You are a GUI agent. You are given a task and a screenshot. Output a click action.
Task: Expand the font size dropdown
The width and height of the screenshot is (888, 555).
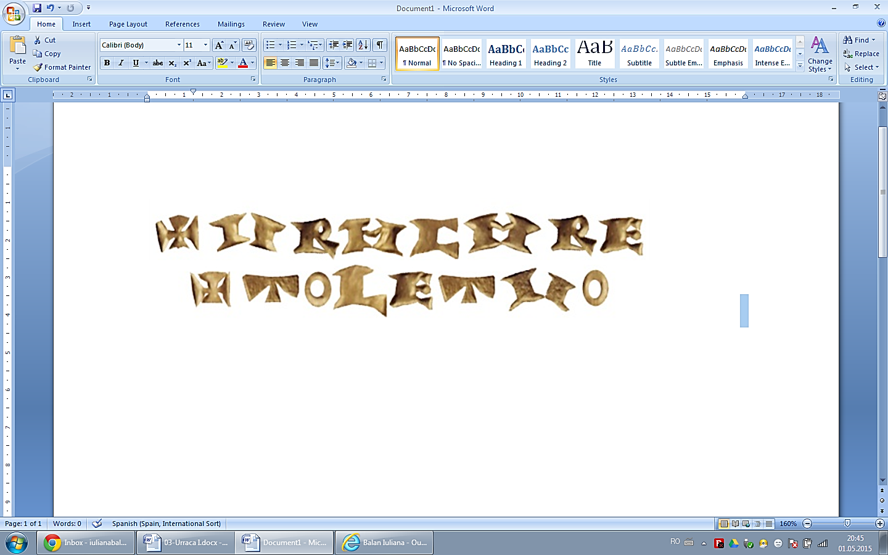[x=205, y=45]
